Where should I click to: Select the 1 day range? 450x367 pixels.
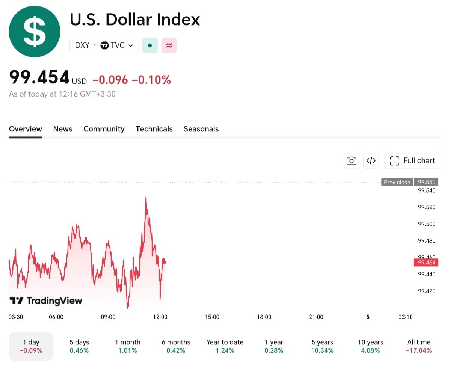(x=31, y=346)
